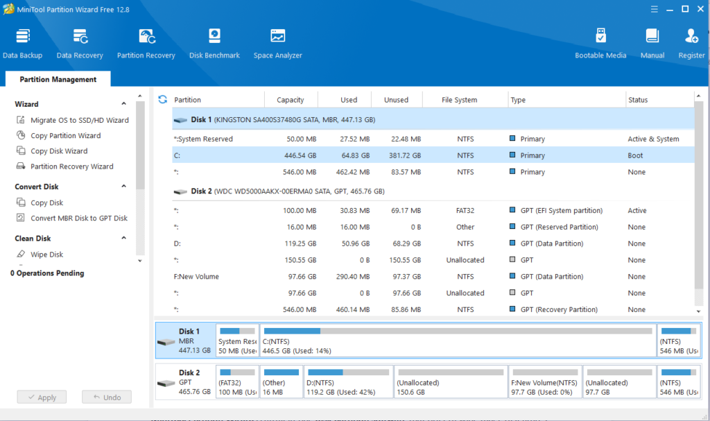Switch to the Partition Management tab
710x421 pixels.
58,79
